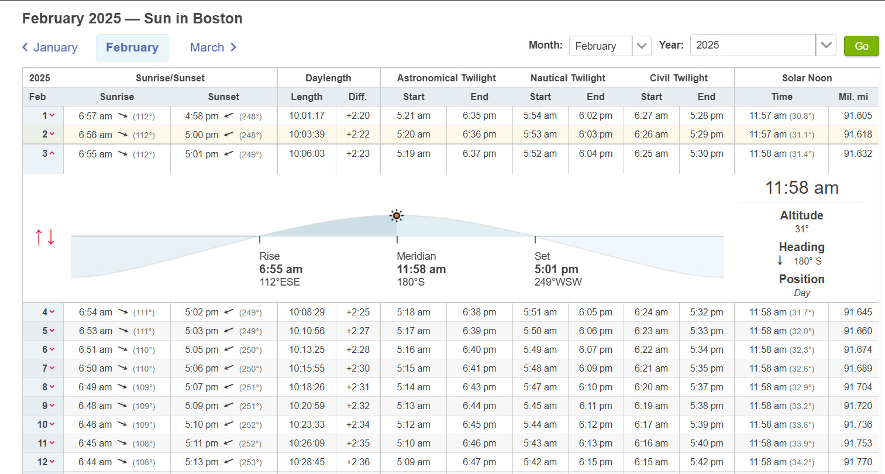Open the March page
Image resolution: width=885 pixels, height=474 pixels.
[213, 47]
